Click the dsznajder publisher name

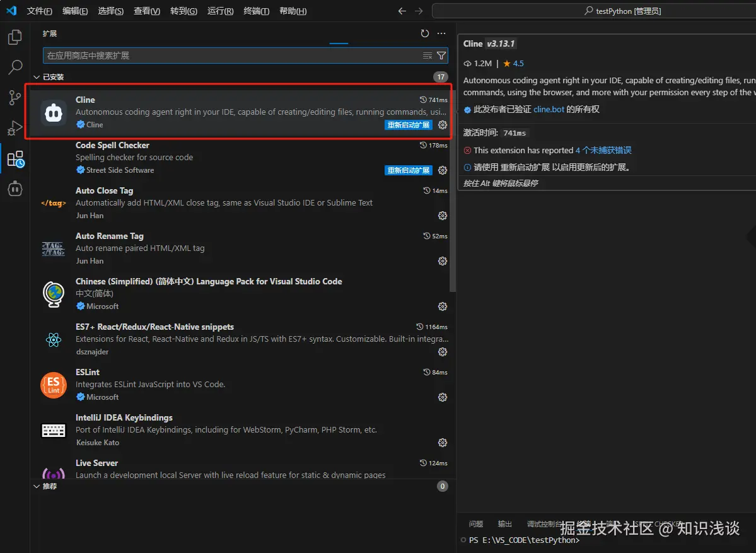point(92,352)
